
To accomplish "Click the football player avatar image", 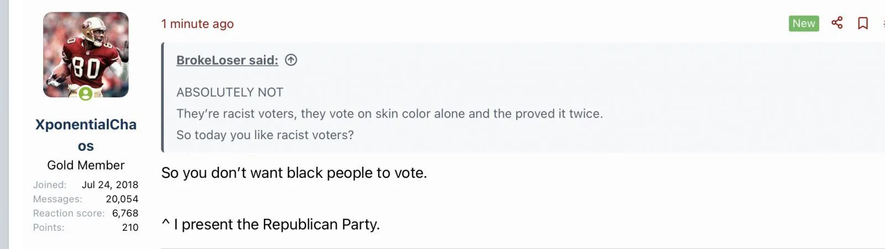I will 86,54.
